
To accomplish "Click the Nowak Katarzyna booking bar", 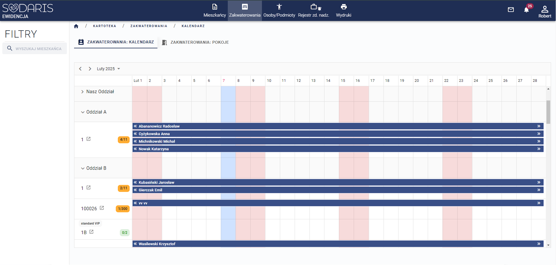I will [336, 149].
